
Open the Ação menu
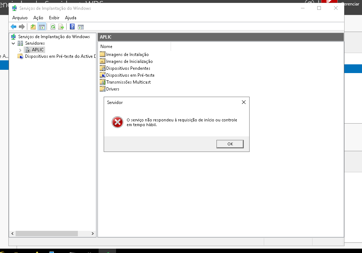[x=38, y=18]
